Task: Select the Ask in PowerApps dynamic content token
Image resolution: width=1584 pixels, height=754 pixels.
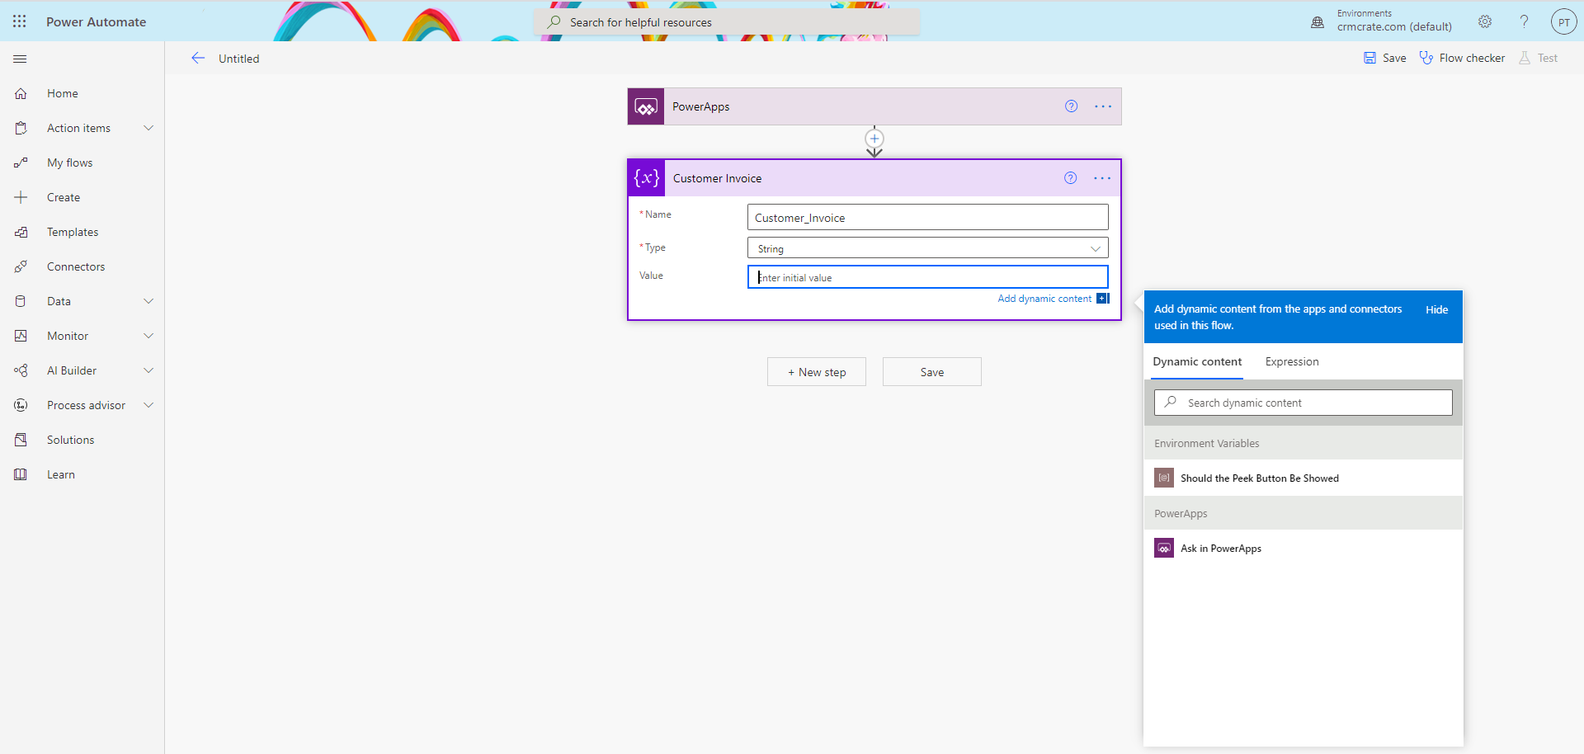Action: (1221, 548)
